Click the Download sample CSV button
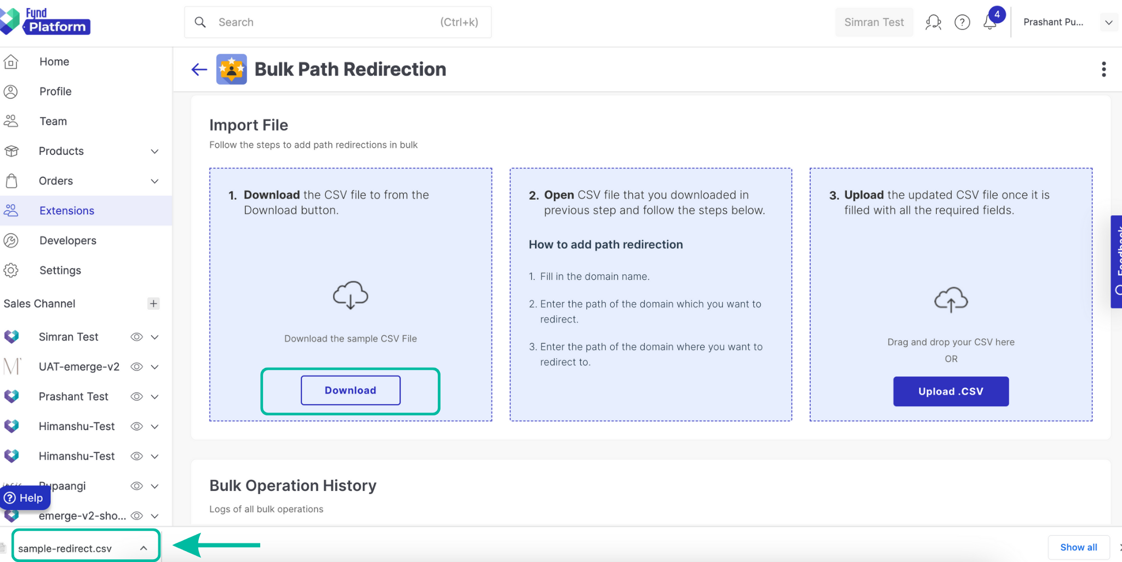This screenshot has width=1122, height=562. 350,390
